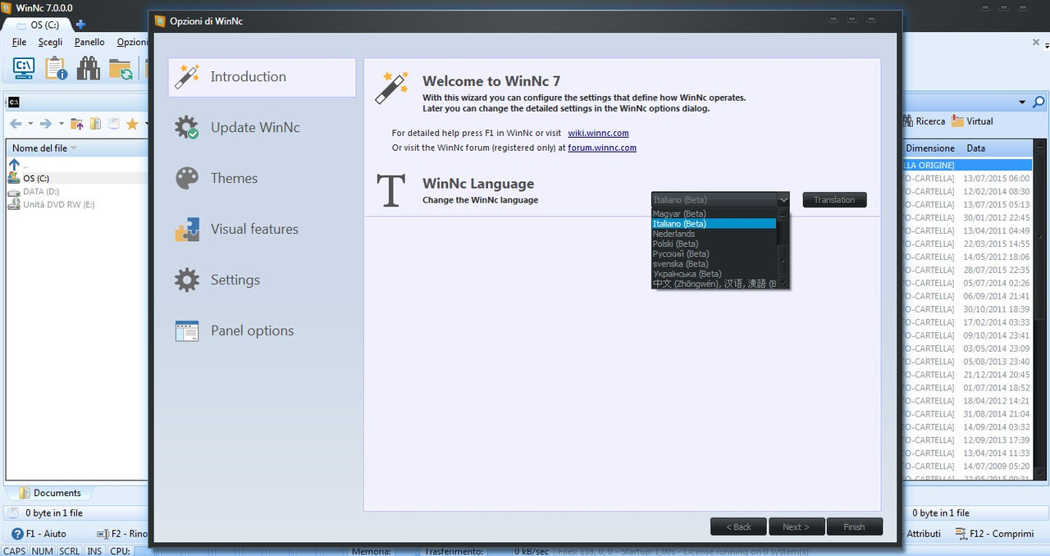1050x556 pixels.
Task: Choose Русский (Beta) language option
Action: [x=714, y=254]
